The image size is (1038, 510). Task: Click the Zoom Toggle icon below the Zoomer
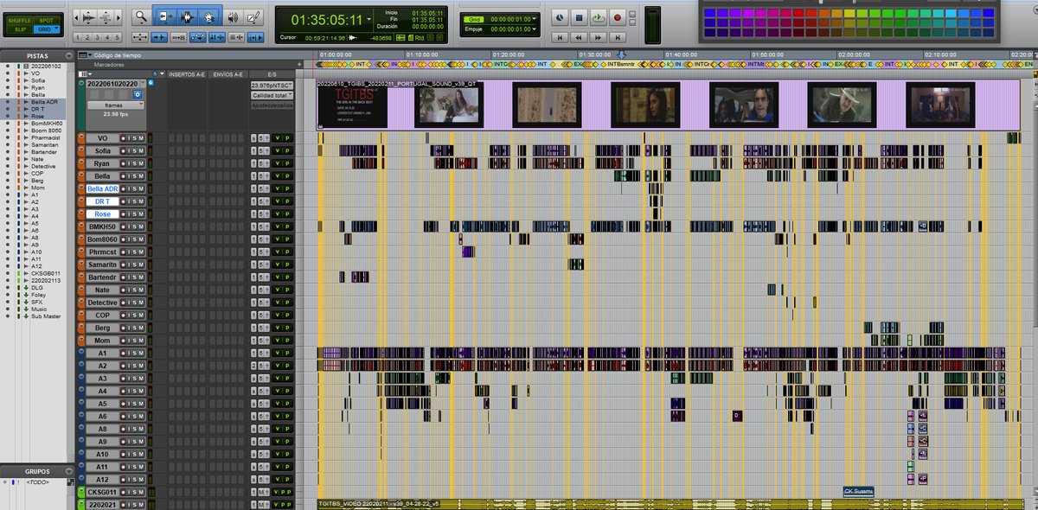click(140, 37)
